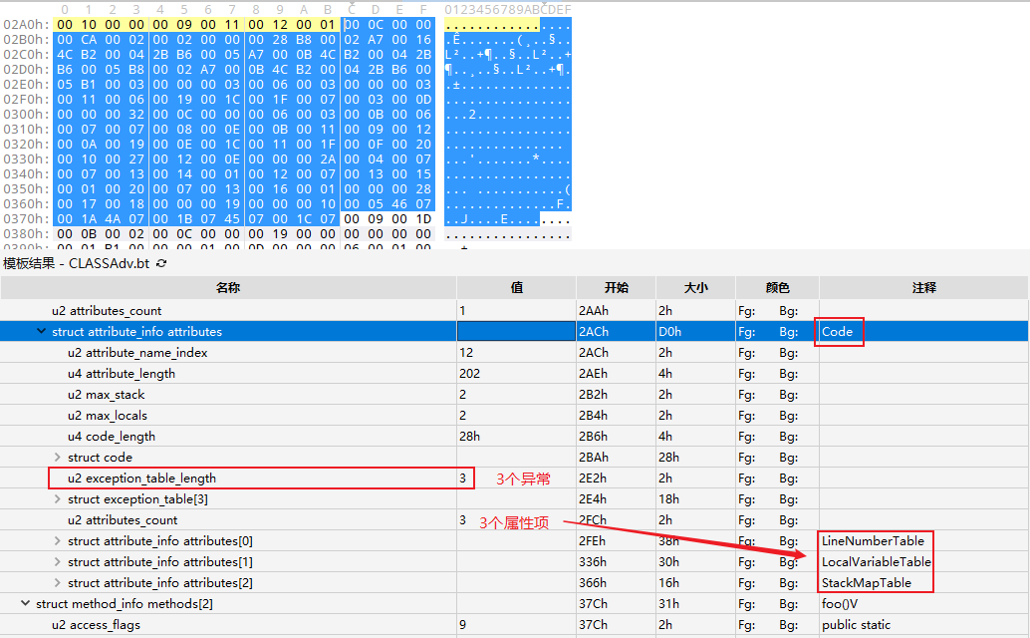
Task: Click the 注释 column header
Action: point(922,288)
